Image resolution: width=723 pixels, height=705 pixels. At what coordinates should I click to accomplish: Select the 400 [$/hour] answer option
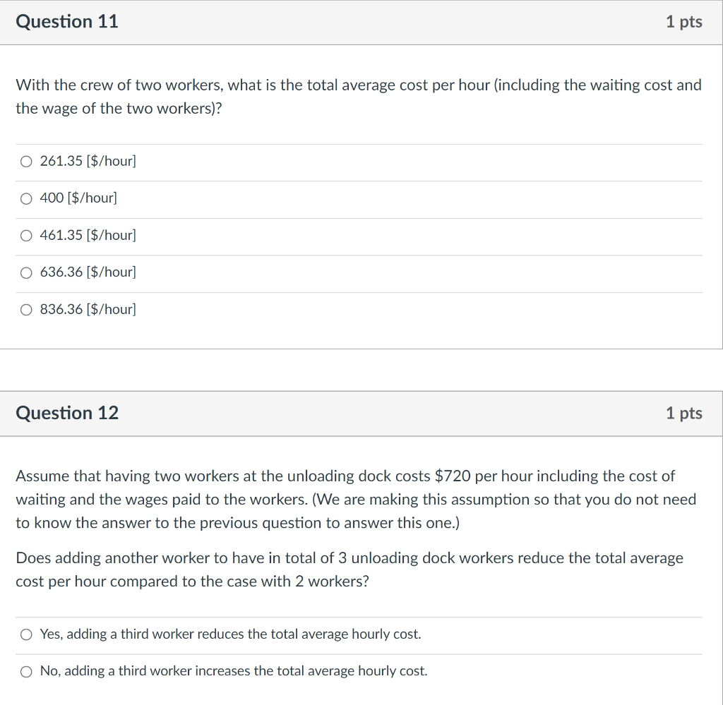pyautogui.click(x=26, y=198)
